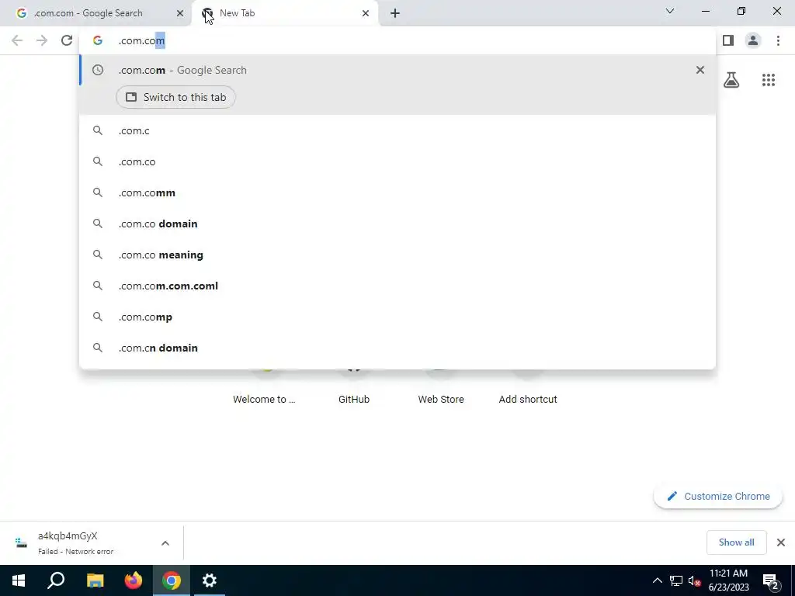Click the Chrome taskbar icon
The height and width of the screenshot is (596, 795).
(172, 580)
